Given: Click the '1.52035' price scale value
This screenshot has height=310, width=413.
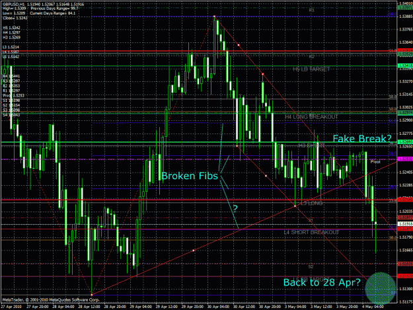Looking at the screenshot, I should pos(406,212).
